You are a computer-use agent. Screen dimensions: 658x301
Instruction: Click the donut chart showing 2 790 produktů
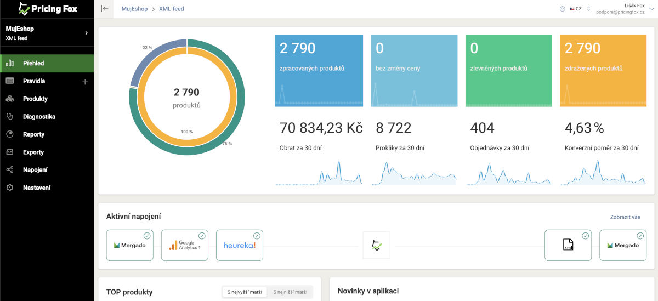pos(186,97)
